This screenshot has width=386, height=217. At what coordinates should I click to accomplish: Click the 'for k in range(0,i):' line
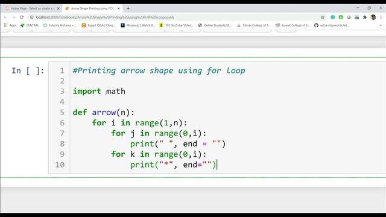tap(159, 154)
